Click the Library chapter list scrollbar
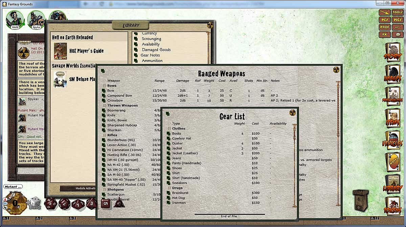Image resolution: width=406 pixels, height=227 pixels. 208,47
